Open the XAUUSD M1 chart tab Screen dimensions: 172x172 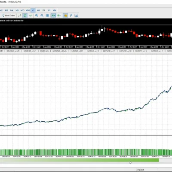tap(13, 51)
